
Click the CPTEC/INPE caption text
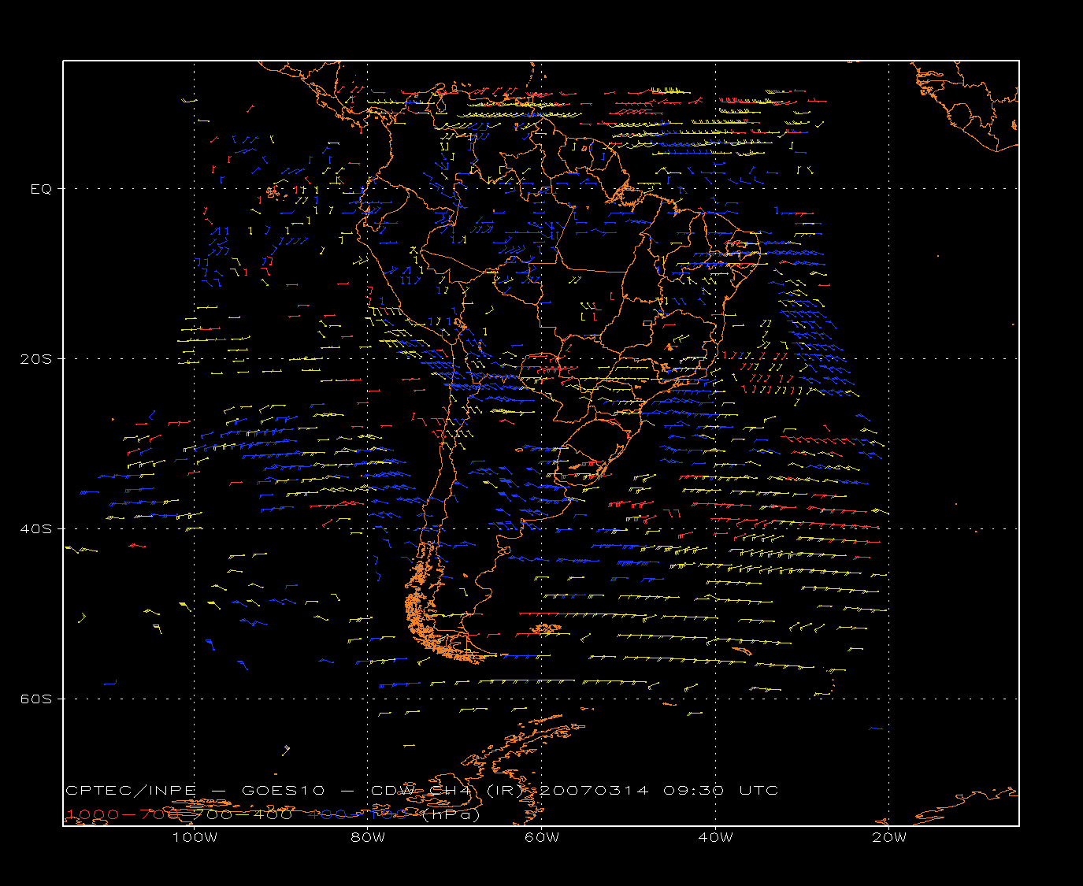pyautogui.click(x=131, y=790)
